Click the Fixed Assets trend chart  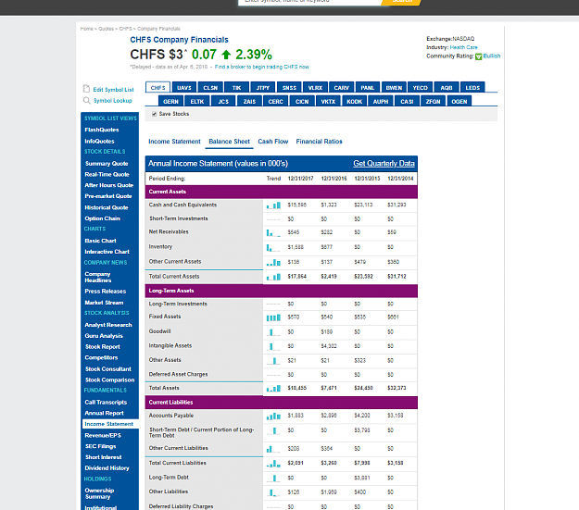273,317
